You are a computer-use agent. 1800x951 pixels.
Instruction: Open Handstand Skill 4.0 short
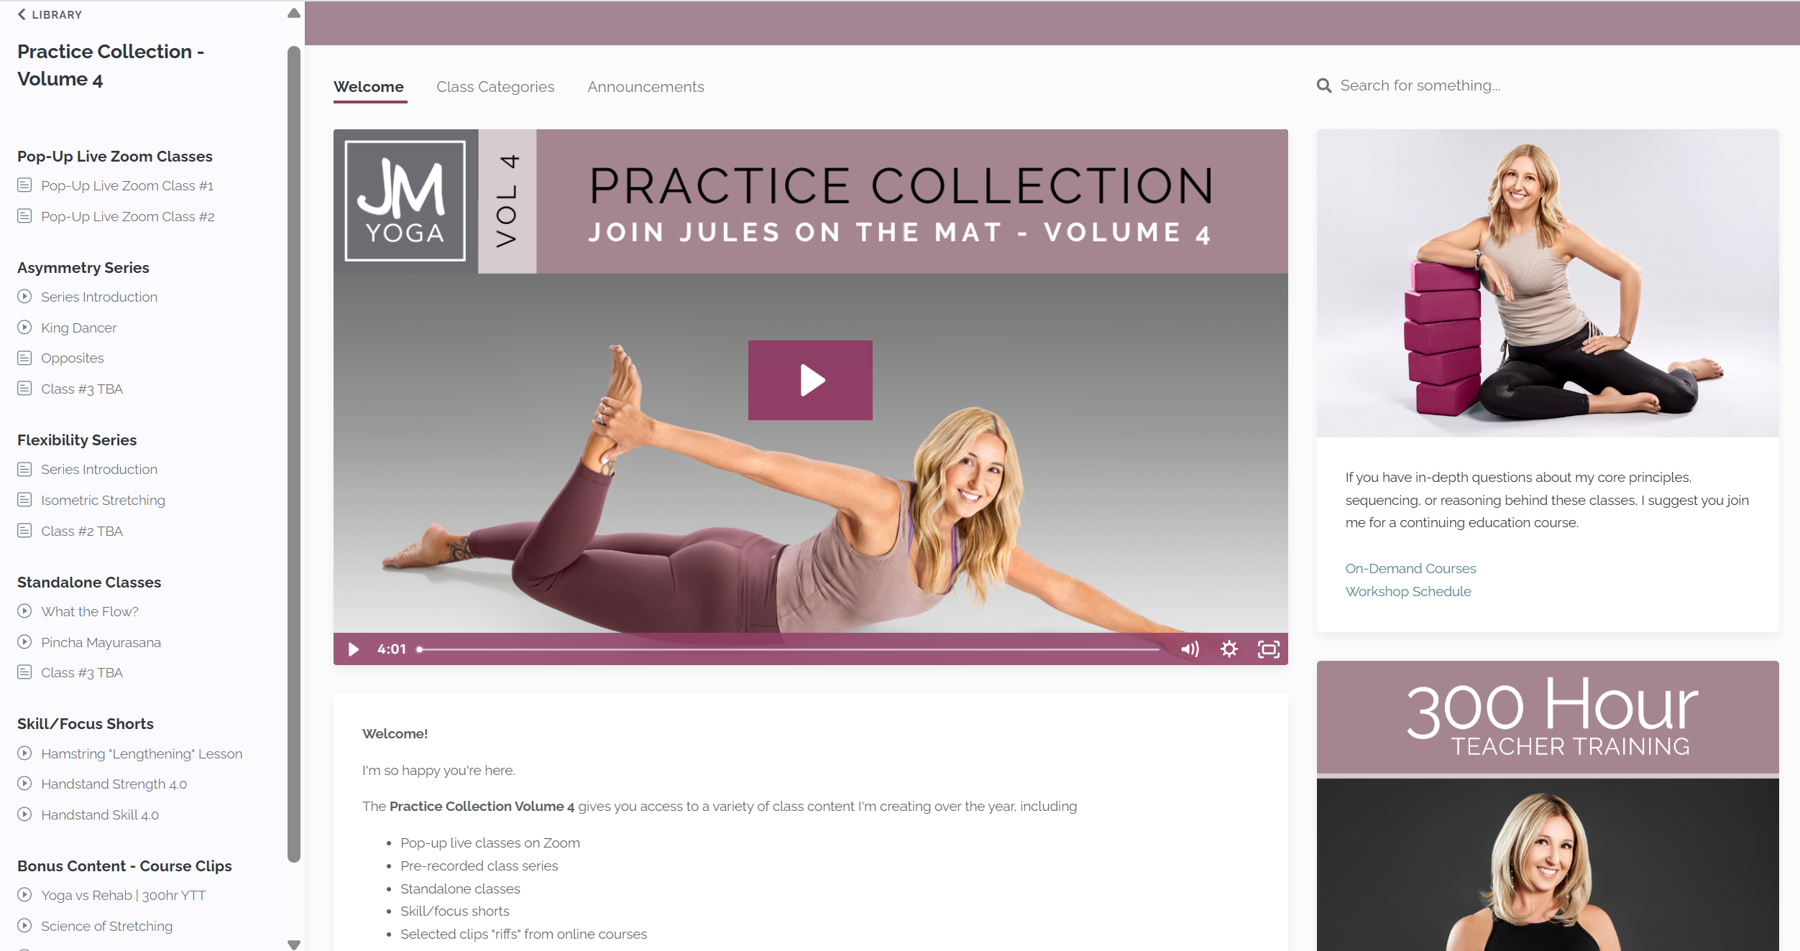[x=100, y=815]
